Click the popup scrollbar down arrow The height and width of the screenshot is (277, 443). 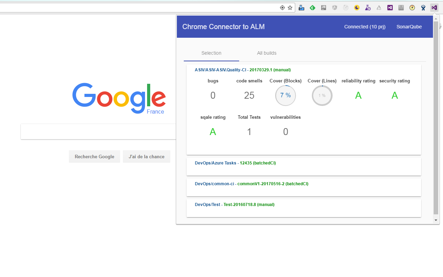click(x=436, y=220)
